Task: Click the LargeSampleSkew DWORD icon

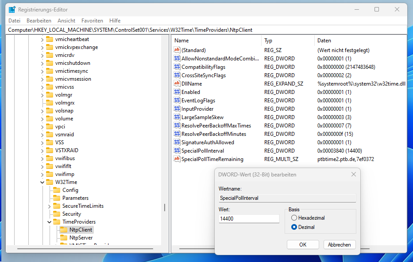Action: point(177,117)
